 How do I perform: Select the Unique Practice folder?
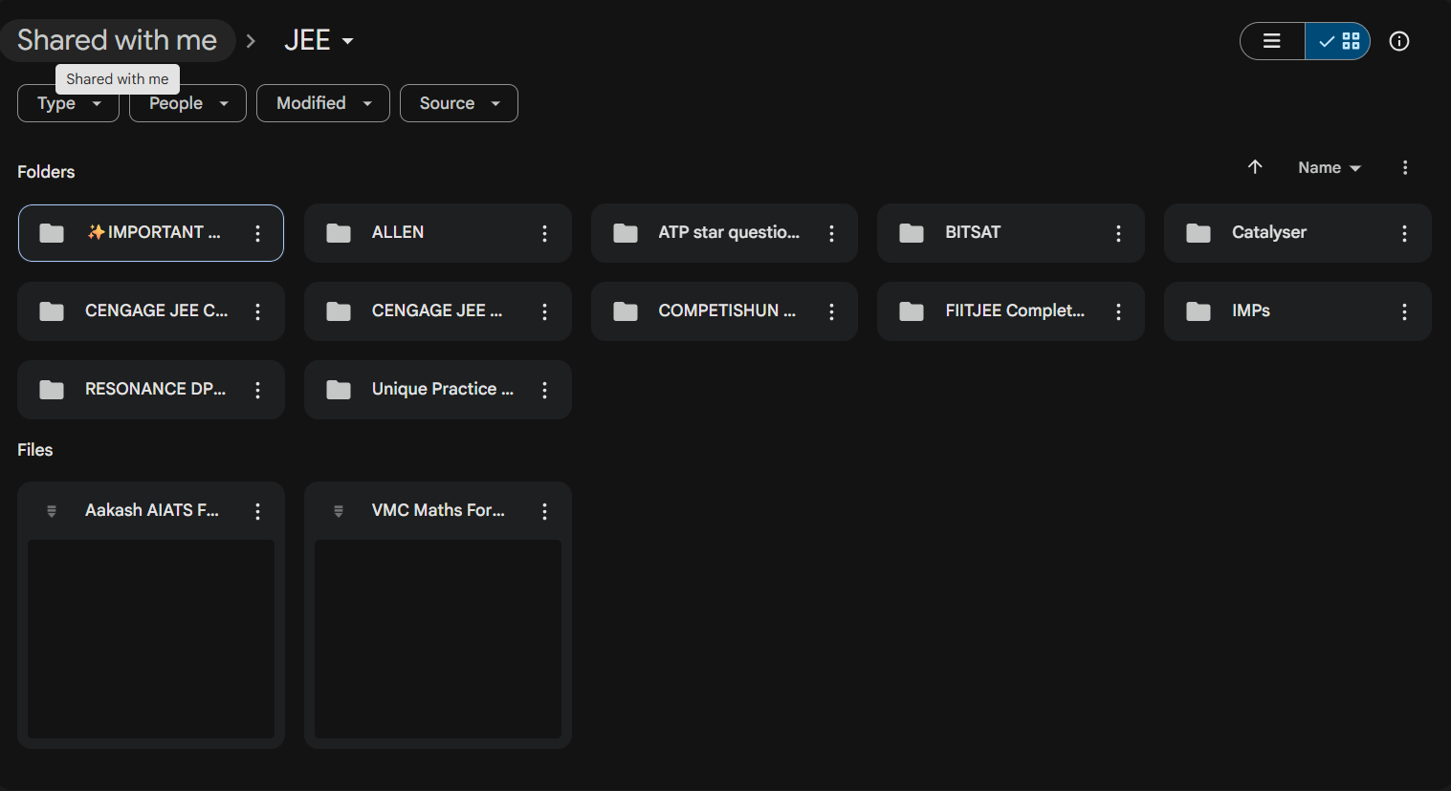point(438,390)
